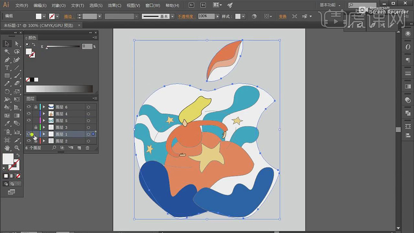
Task: Select the Rotate tool
Action: pos(7,92)
